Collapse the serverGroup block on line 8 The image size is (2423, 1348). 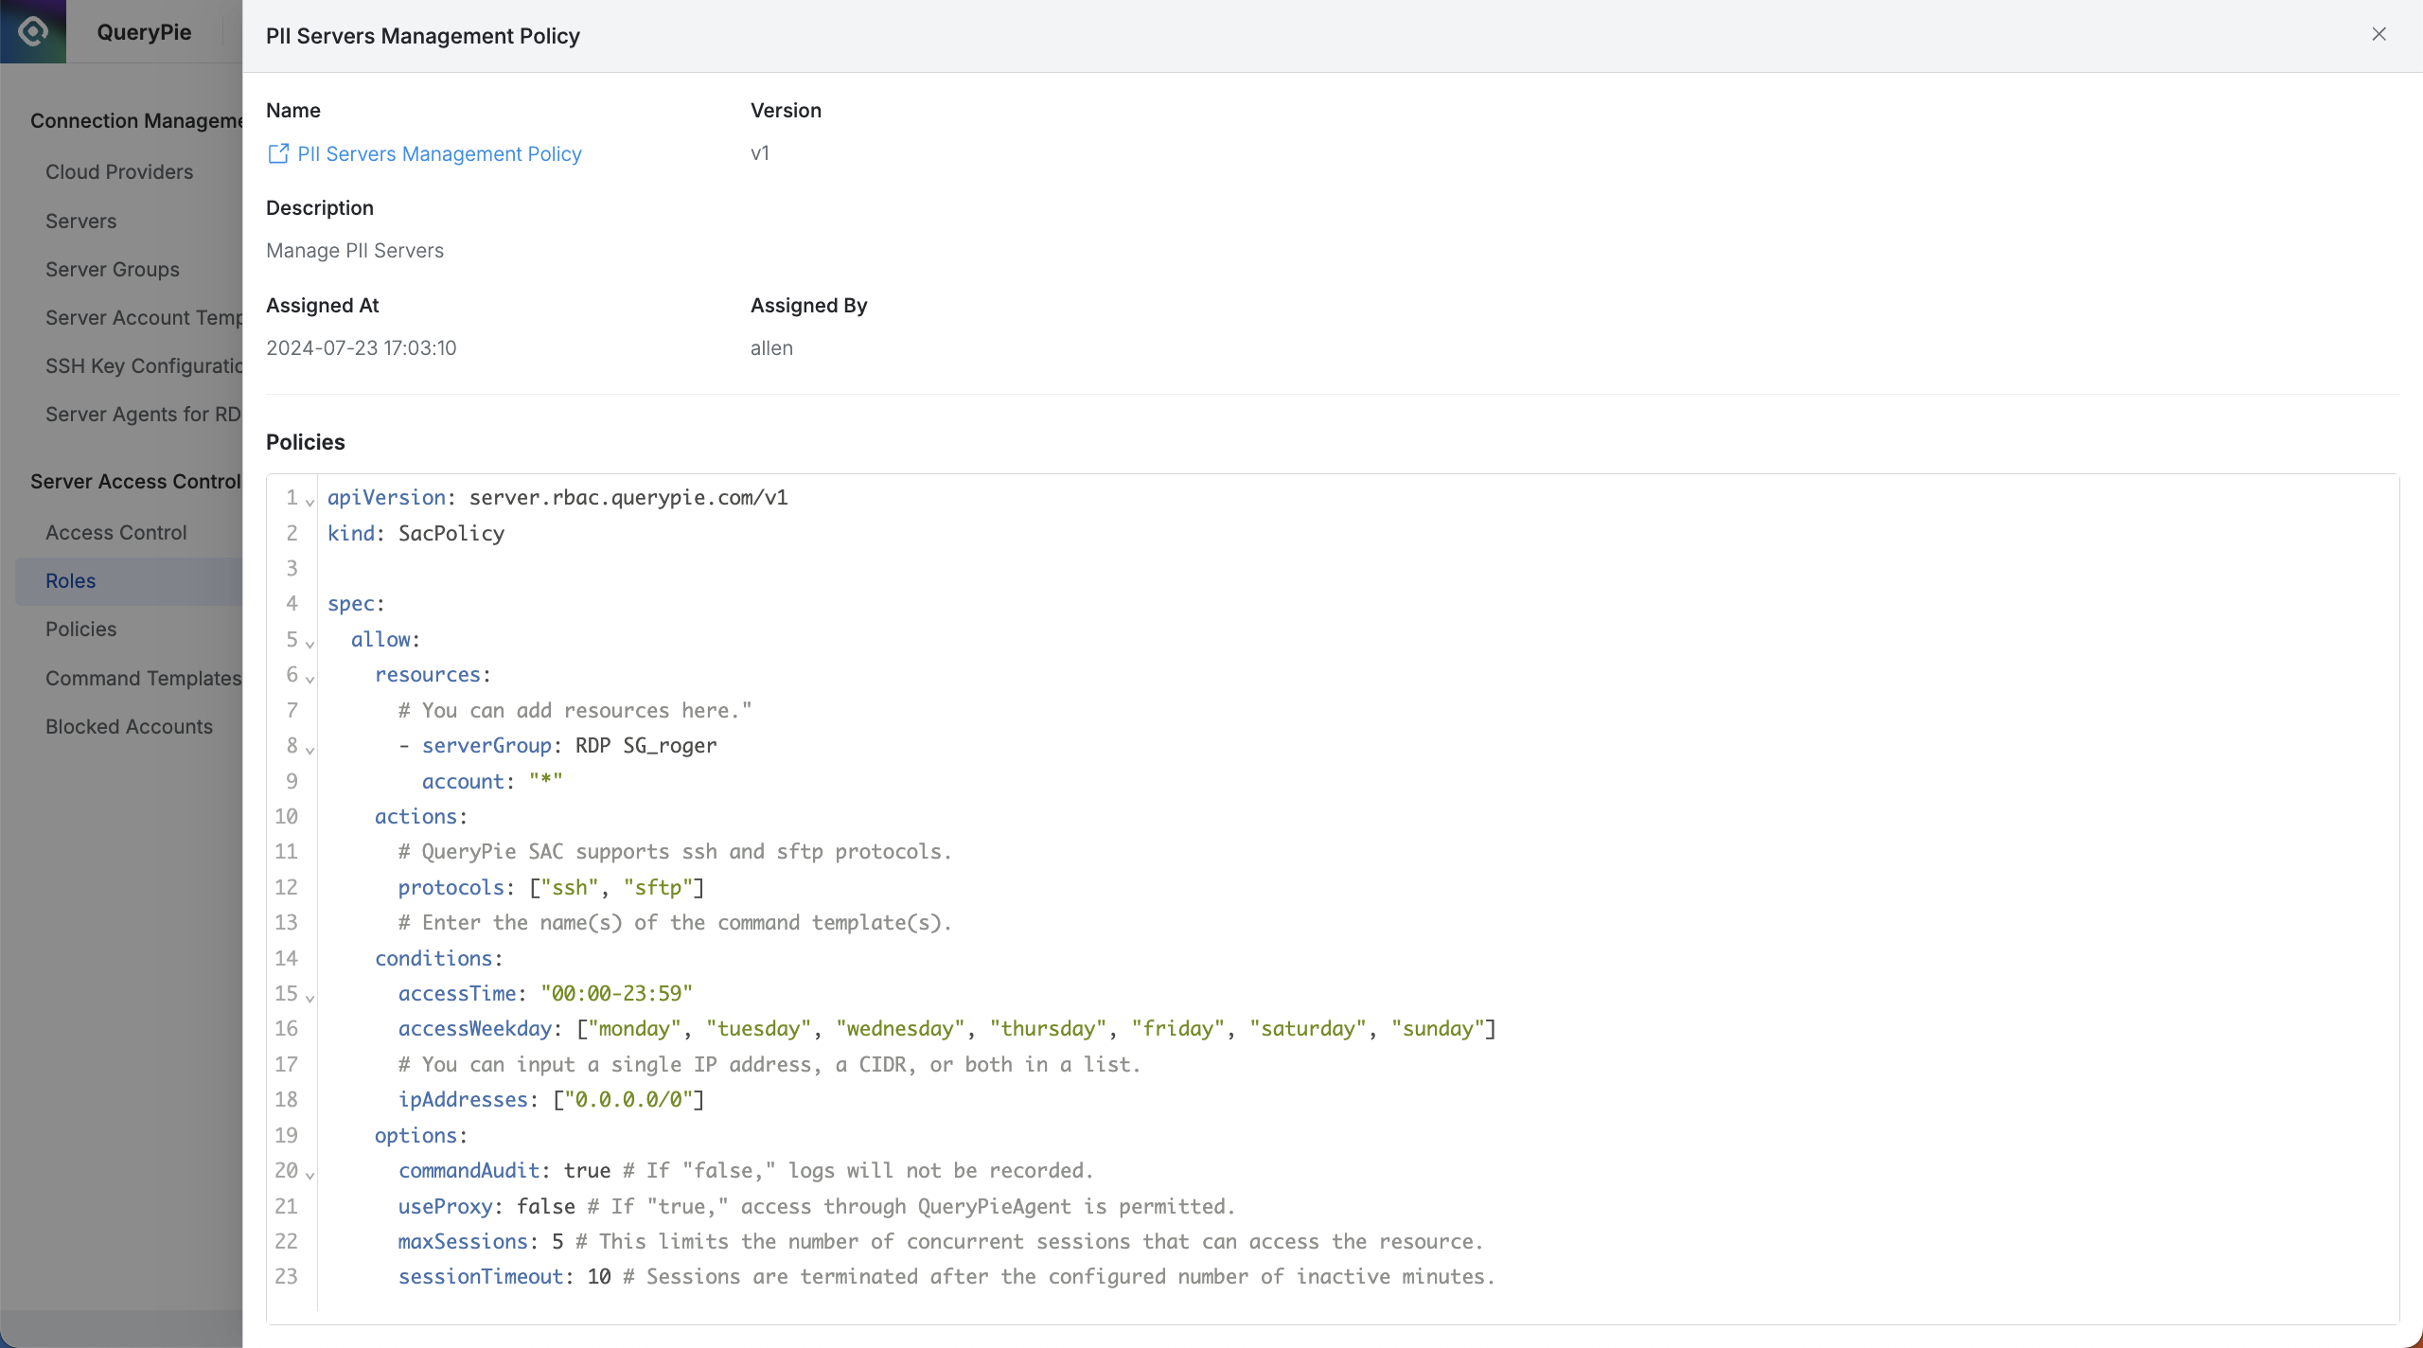tap(310, 750)
